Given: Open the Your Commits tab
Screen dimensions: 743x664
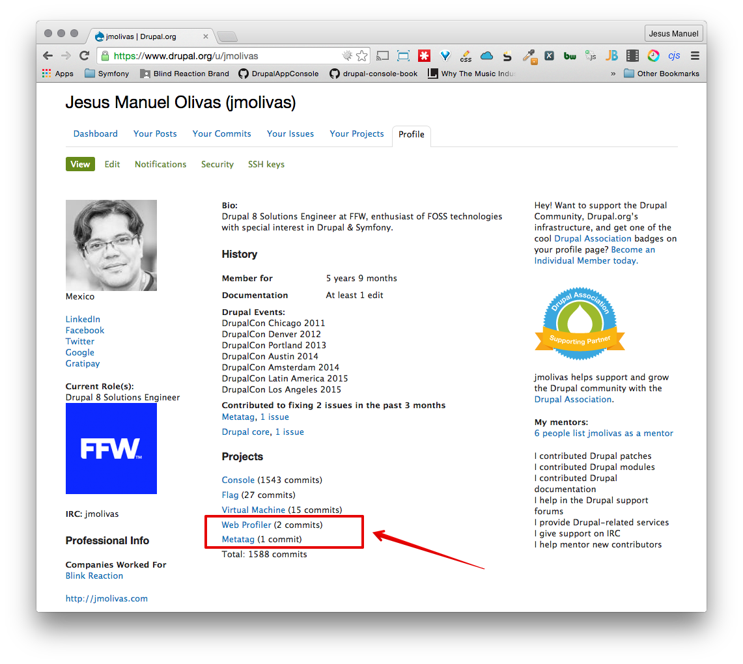Looking at the screenshot, I should click(x=221, y=134).
